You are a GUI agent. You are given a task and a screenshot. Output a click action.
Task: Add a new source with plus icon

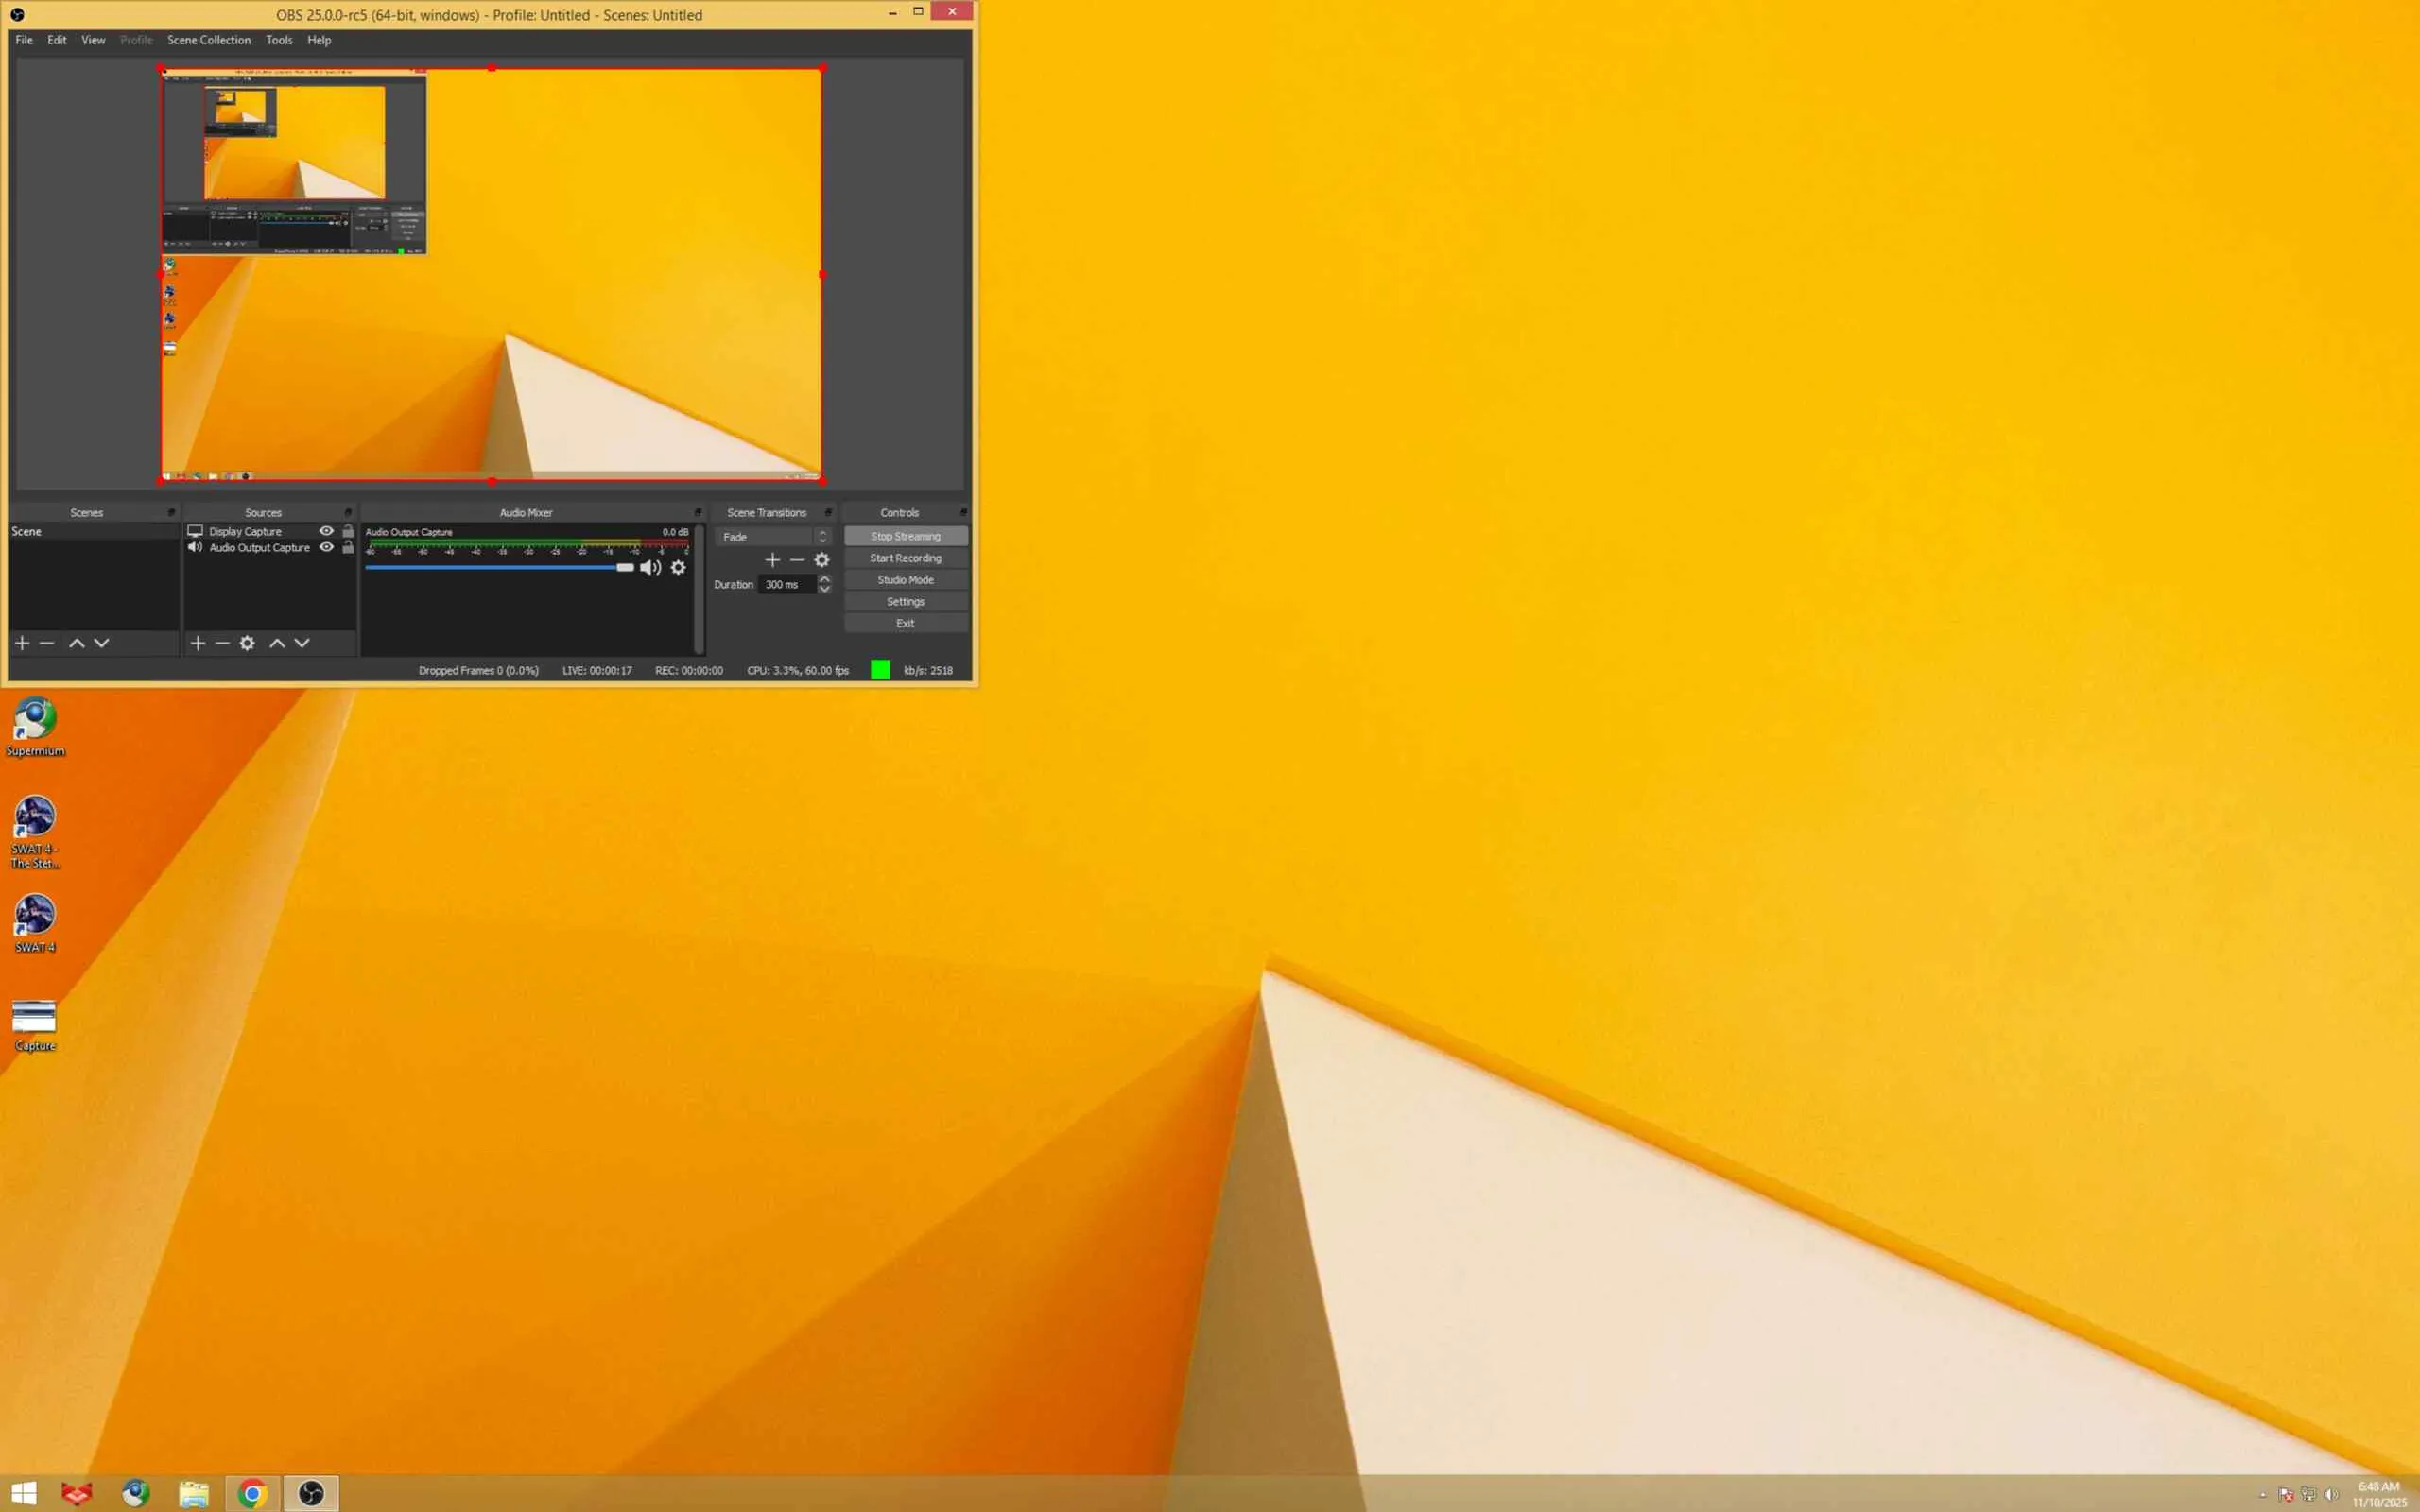pos(198,643)
